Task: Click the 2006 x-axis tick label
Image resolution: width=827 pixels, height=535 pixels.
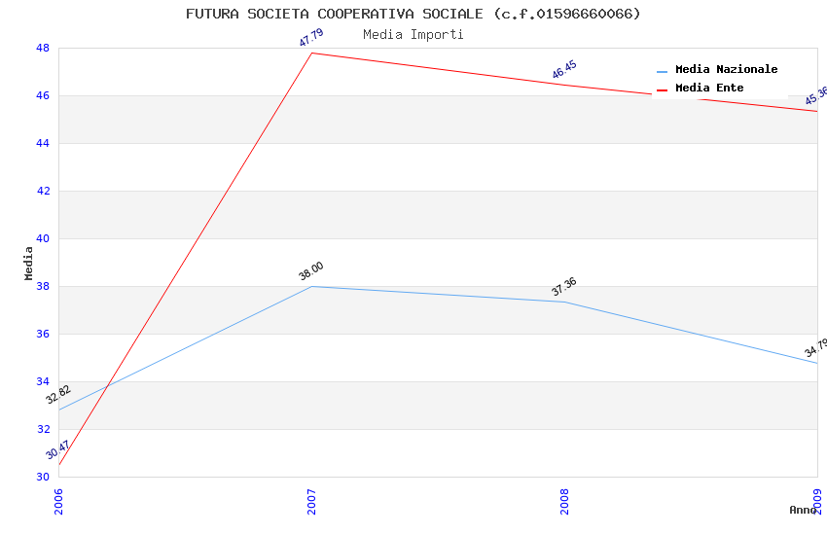Action: [58, 502]
